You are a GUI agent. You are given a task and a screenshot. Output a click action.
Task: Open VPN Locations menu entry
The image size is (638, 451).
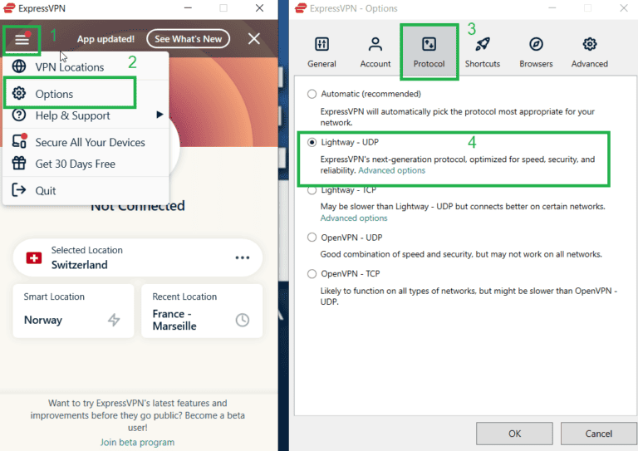pyautogui.click(x=86, y=66)
